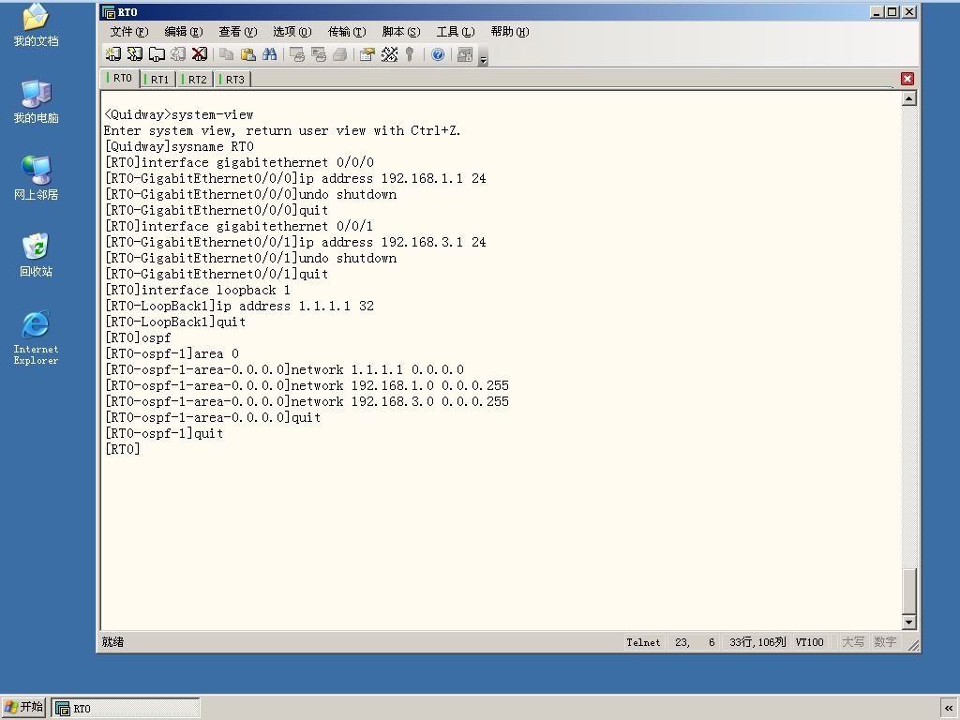Click the 开始 Start button
The image size is (960, 720).
coord(23,707)
